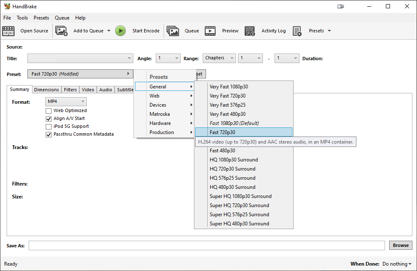Enable the Web Optimized checkbox
This screenshot has height=271, width=417.
click(x=49, y=110)
